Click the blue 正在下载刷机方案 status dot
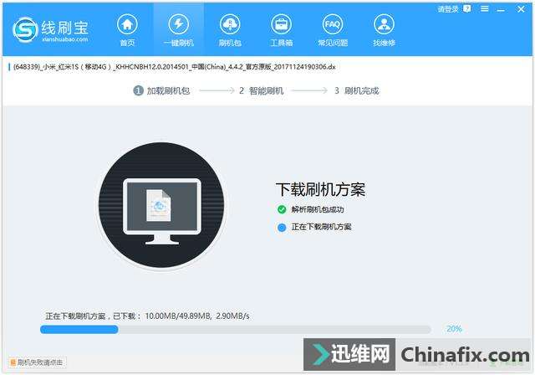The width and height of the screenshot is (535, 375). click(x=282, y=227)
